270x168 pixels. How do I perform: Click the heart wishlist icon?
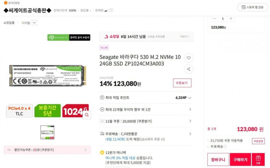coord(189,58)
